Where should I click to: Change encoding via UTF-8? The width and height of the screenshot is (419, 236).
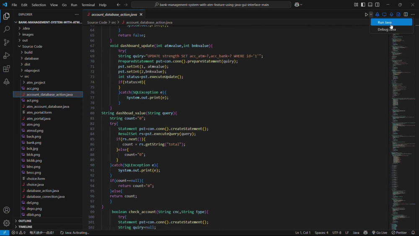[x=337, y=233]
